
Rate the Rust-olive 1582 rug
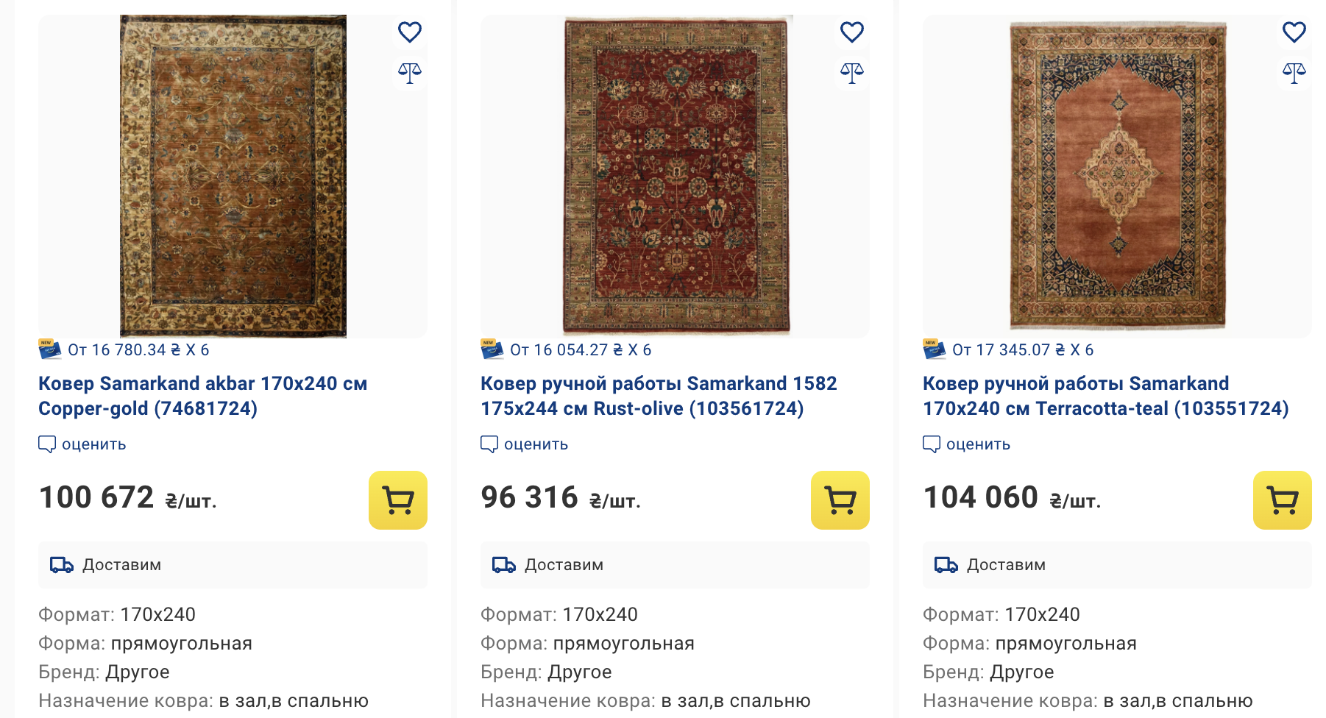pos(525,444)
